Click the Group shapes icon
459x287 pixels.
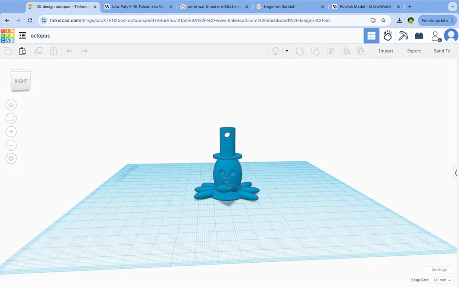click(299, 51)
